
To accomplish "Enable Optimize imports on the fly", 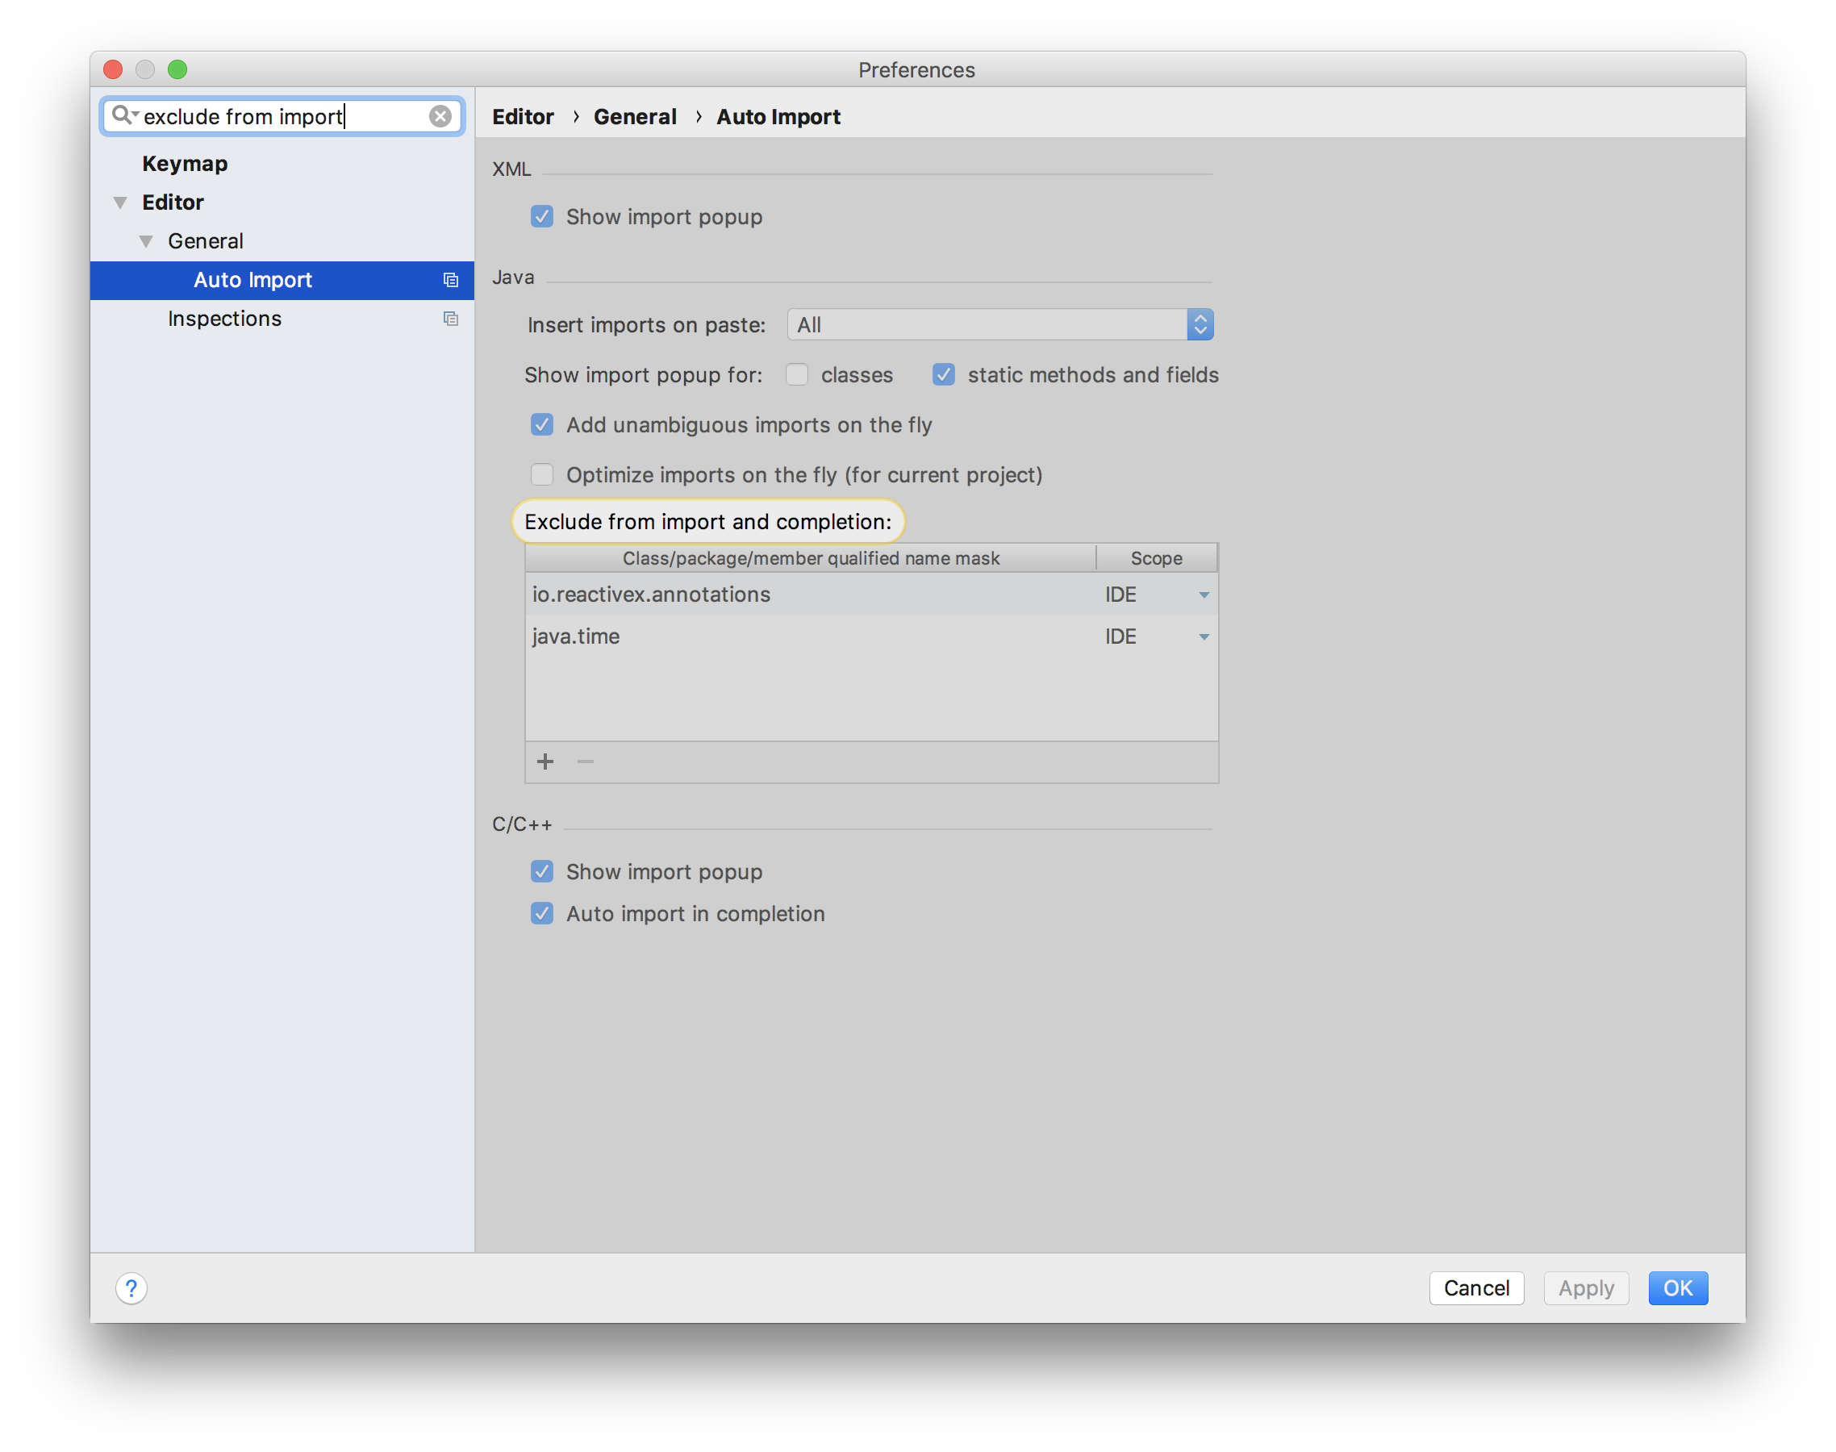I will coord(541,474).
